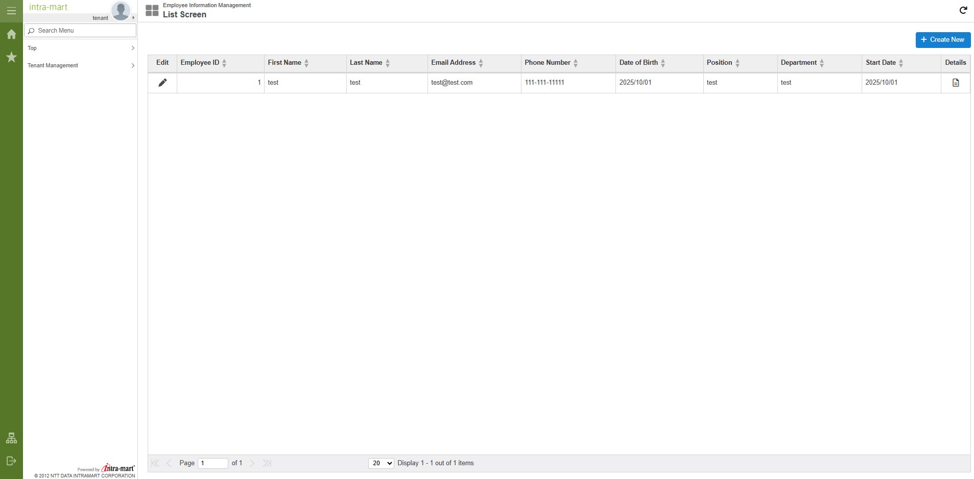974x479 pixels.
Task: Sort table by Start Date column
Action: 901,63
